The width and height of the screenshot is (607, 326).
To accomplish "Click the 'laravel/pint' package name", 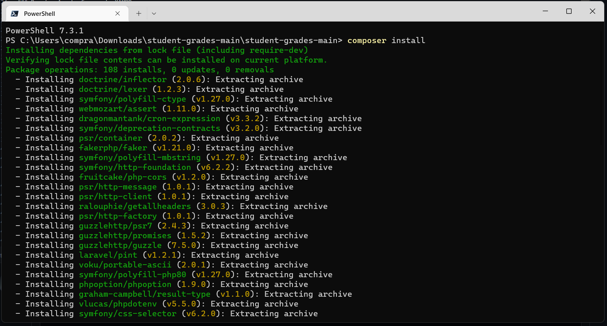I will click(108, 255).
